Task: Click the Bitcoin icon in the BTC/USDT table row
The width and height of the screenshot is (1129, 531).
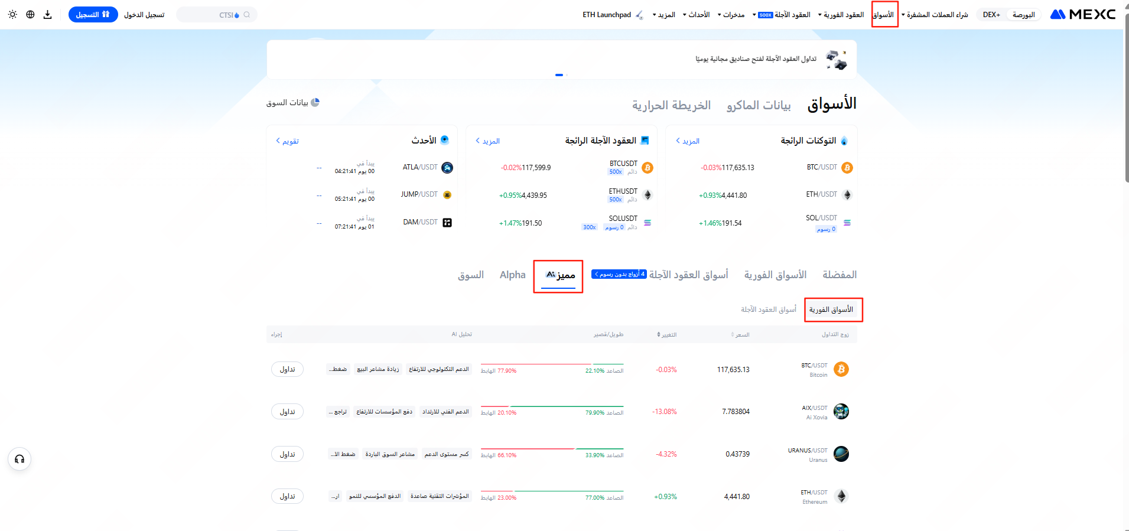Action: point(841,369)
